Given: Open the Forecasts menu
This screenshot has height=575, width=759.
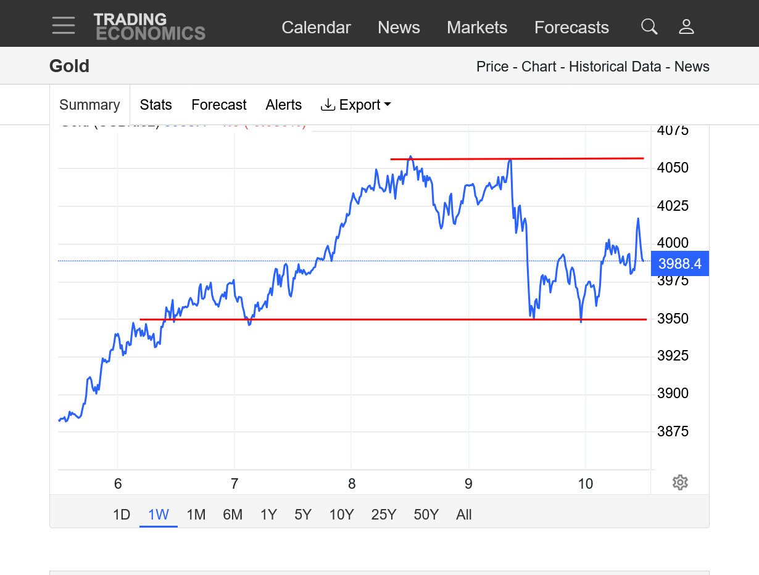Looking at the screenshot, I should [x=571, y=28].
